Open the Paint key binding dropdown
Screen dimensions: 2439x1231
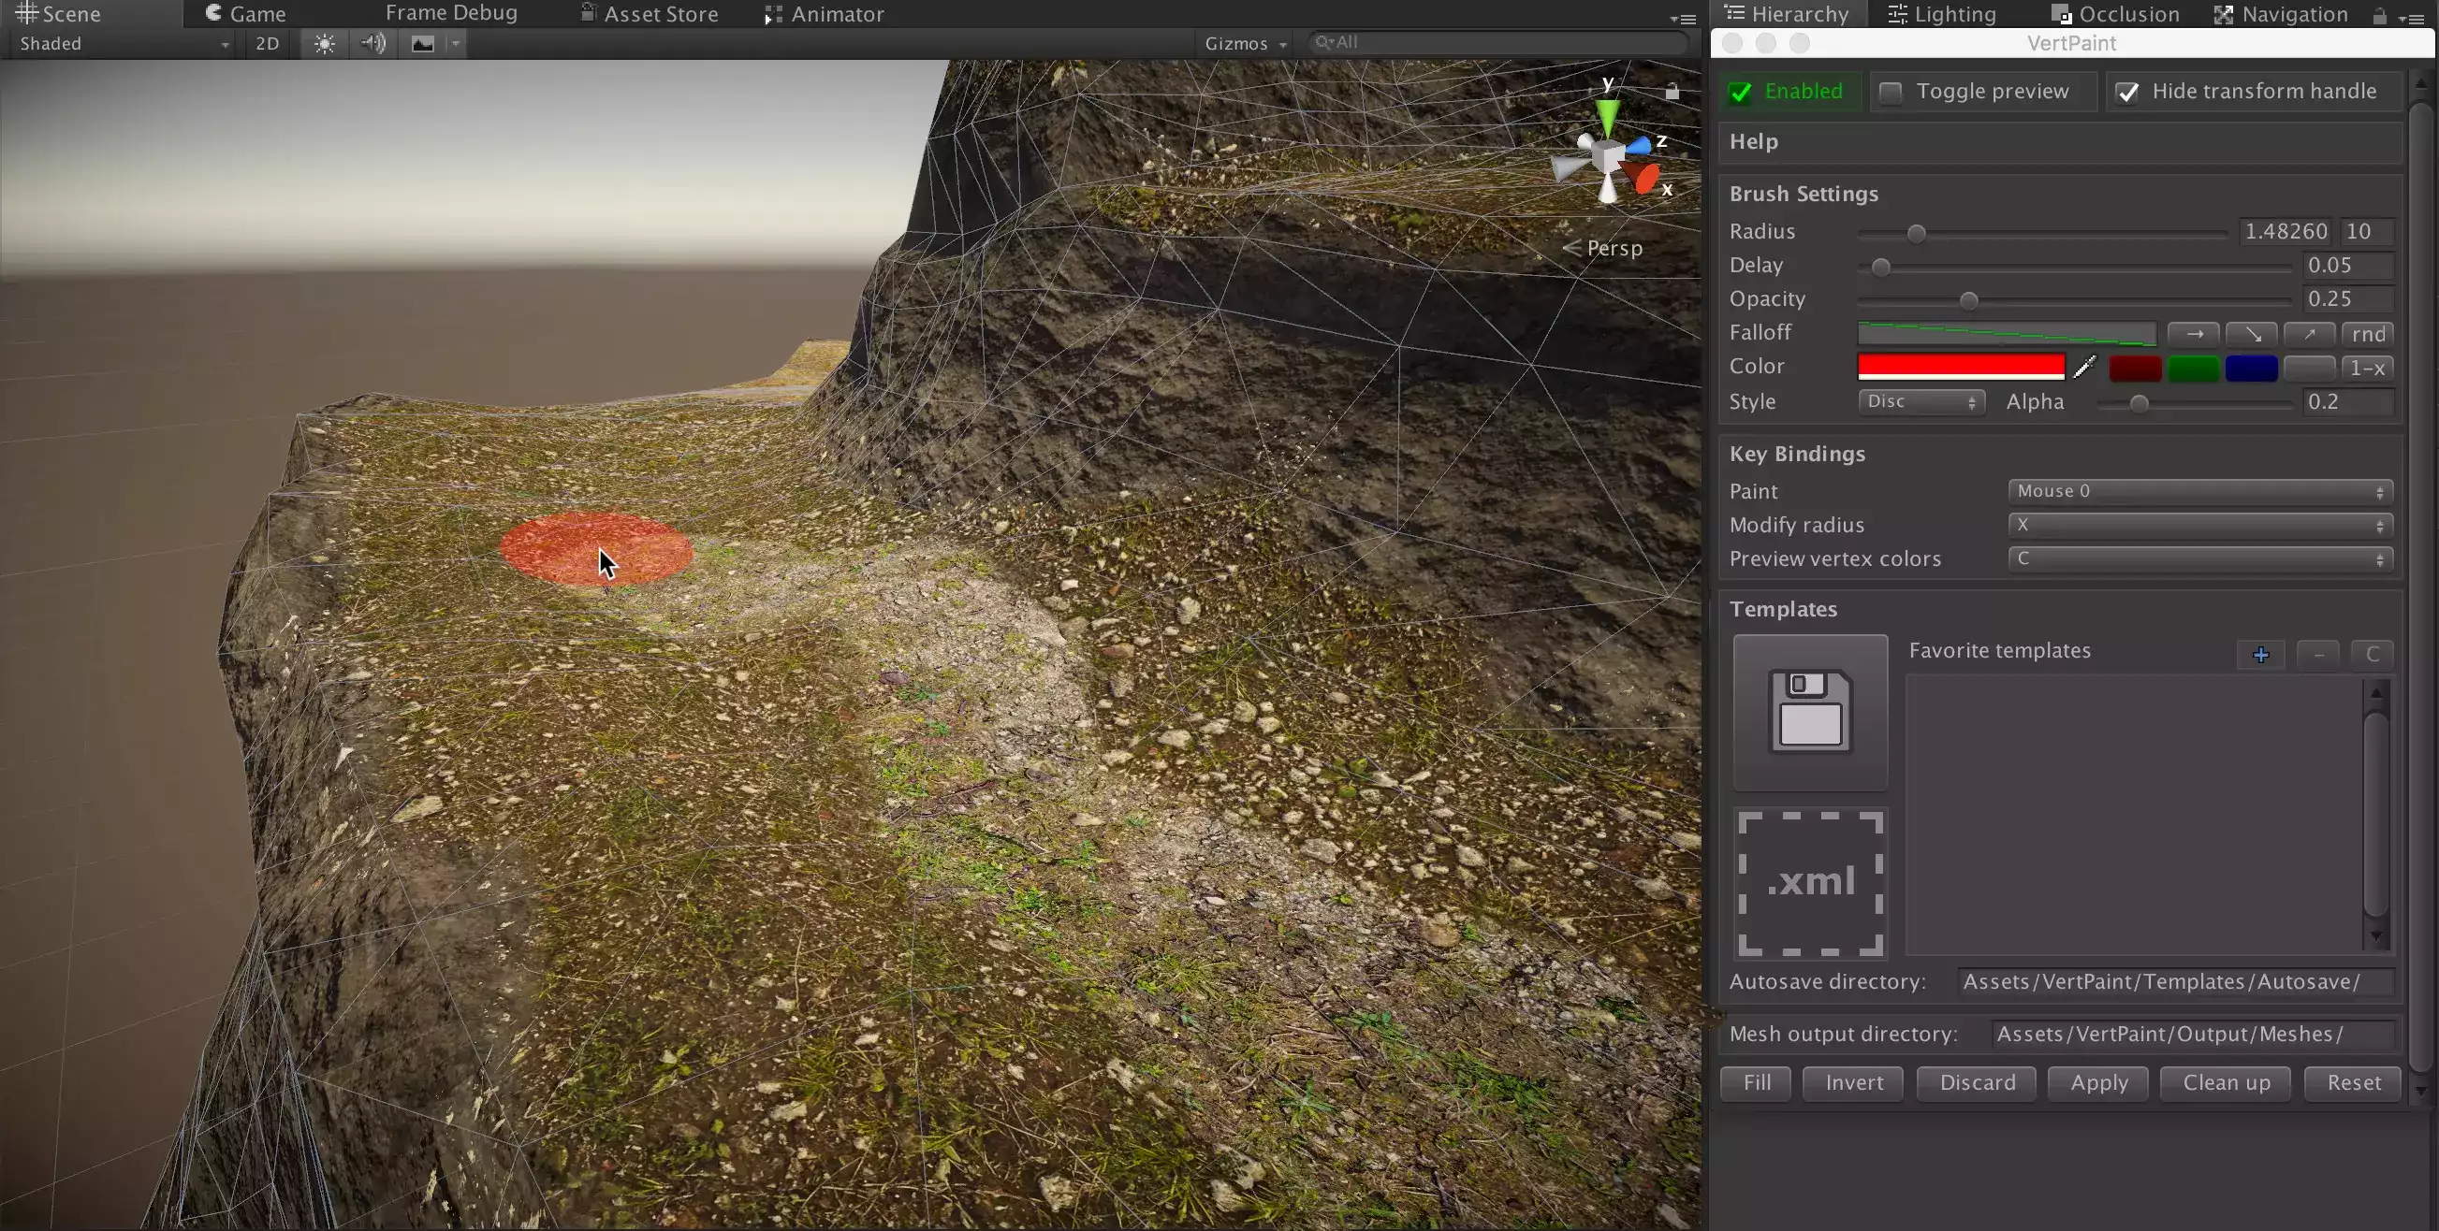2199,491
